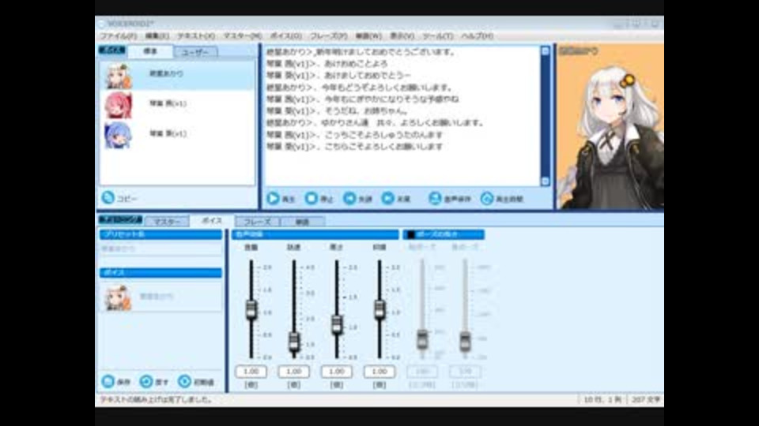Click the 長ポーズ slider handle
Screen dimensions: 759x426
465,341
